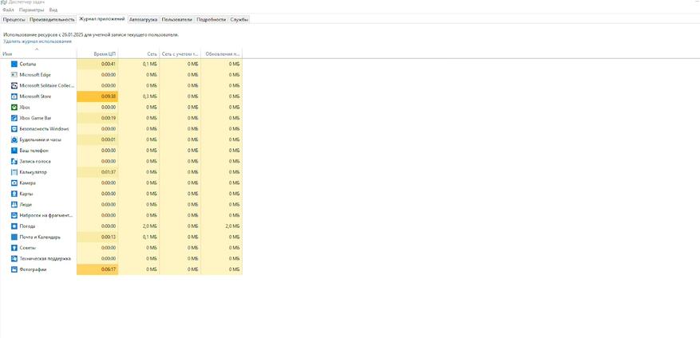Click the Ваш телефон icon
The image size is (700, 338).
pos(14,151)
